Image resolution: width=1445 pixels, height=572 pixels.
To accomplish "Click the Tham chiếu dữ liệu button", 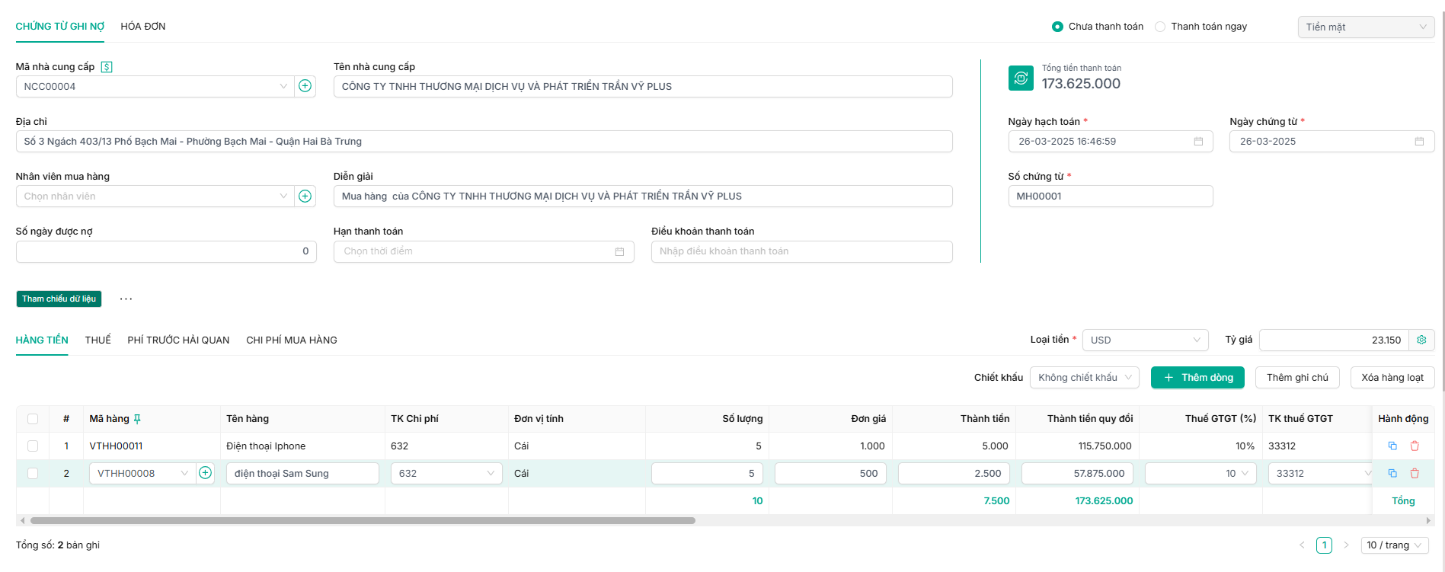I will [59, 299].
